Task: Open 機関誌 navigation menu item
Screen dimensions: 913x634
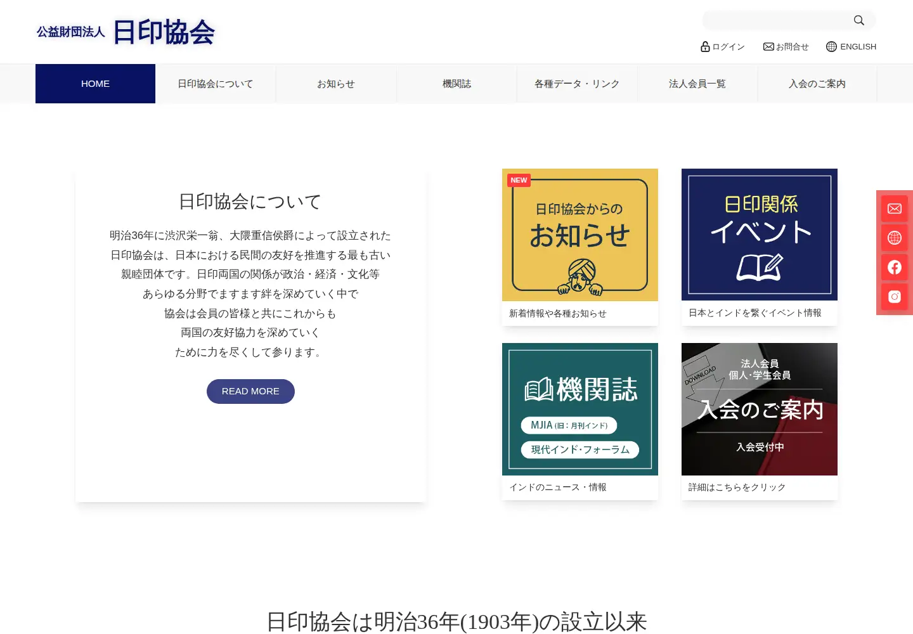Action: (x=456, y=84)
